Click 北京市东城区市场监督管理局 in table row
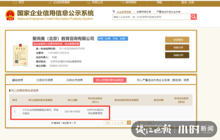Image resolution: width=220 pixels, height=140 pixels. tap(95, 111)
